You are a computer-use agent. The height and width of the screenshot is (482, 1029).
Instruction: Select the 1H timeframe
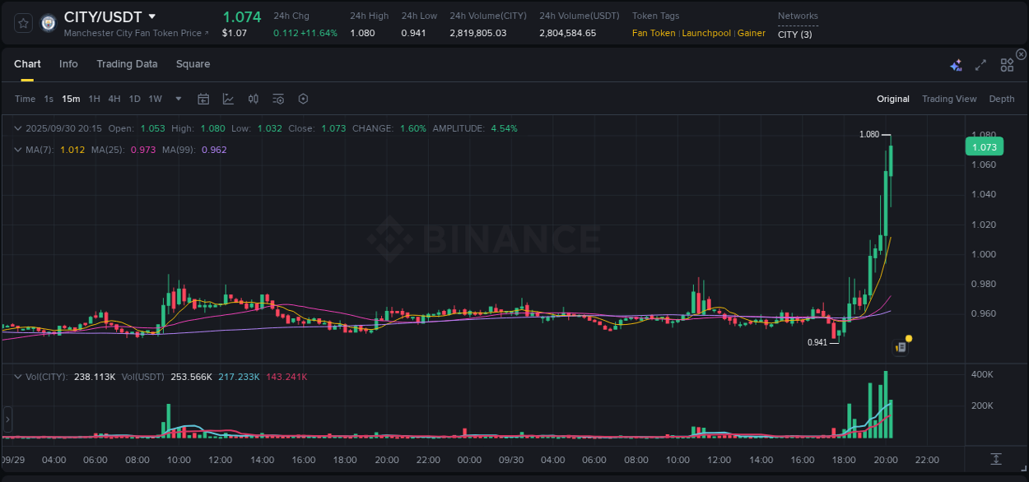pos(94,99)
